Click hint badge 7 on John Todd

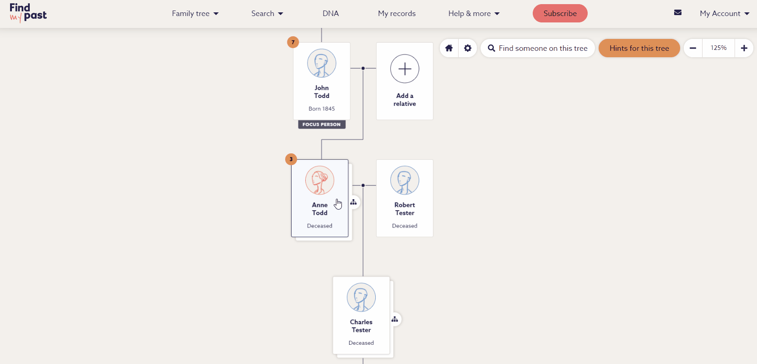[293, 42]
